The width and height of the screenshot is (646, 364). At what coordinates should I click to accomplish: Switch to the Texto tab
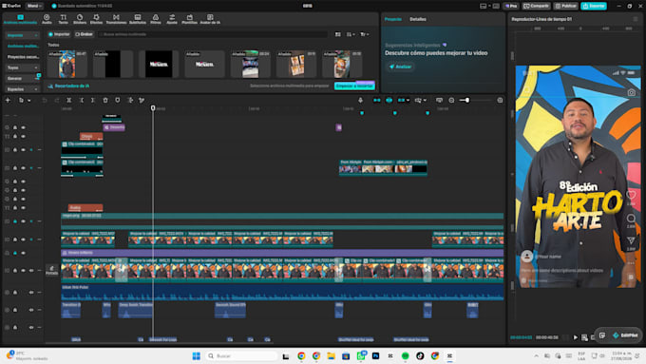[63, 19]
